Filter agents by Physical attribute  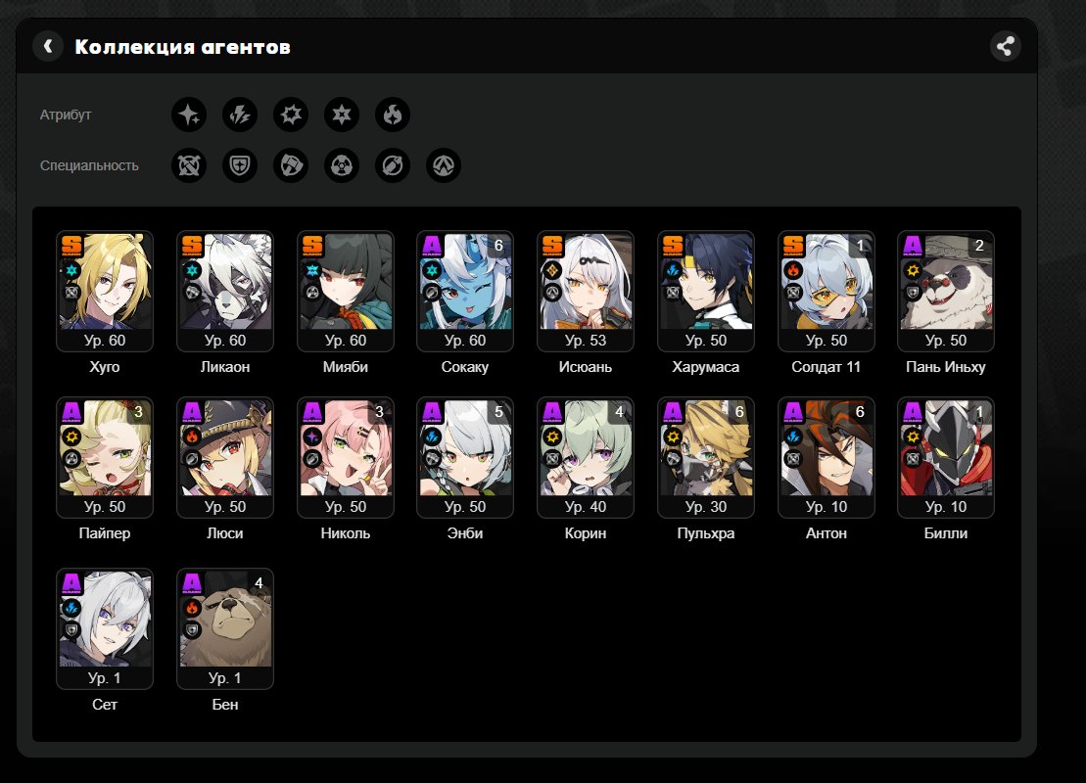(291, 115)
